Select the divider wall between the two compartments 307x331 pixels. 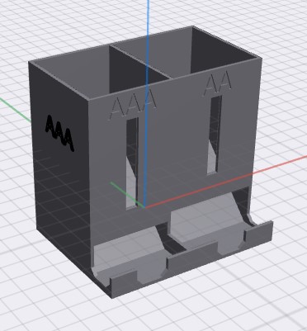(x=141, y=62)
